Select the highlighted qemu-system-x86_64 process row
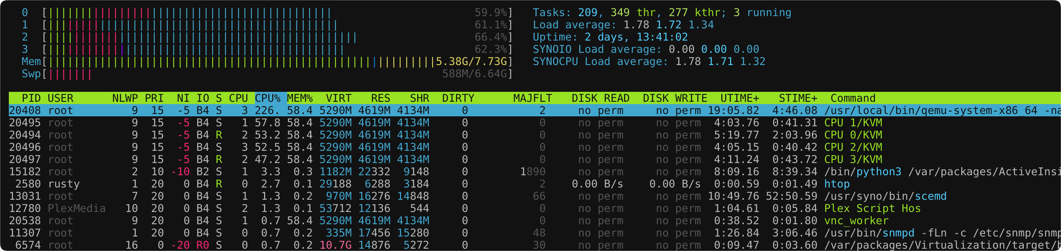The height and width of the screenshot is (251, 1061). tap(535, 111)
